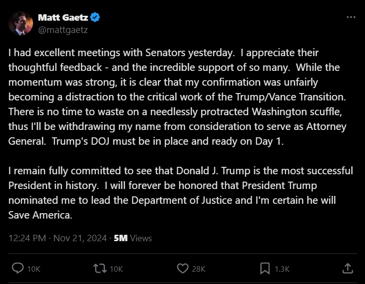365x284 pixels.
Task: Click the 28K likes count
Action: coord(199,269)
